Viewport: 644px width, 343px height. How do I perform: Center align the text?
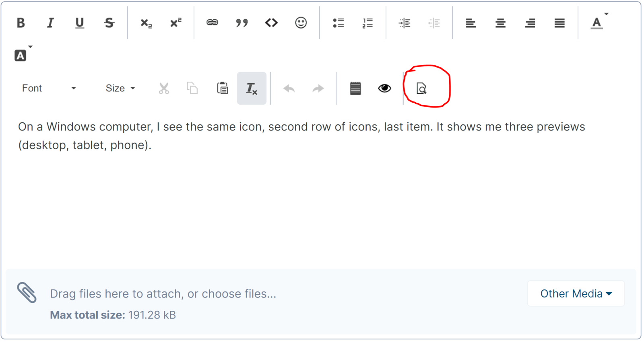pos(500,23)
